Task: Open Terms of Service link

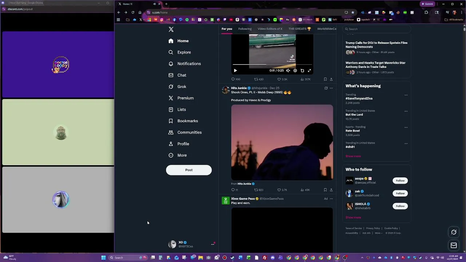Action: pyautogui.click(x=354, y=229)
